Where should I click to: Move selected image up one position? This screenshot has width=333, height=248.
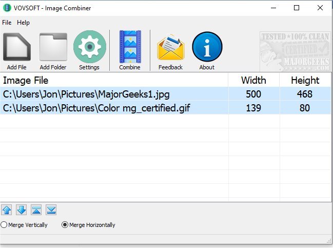pos(7,209)
